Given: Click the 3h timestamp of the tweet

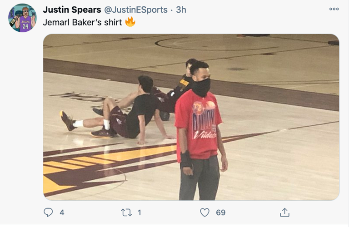Looking at the screenshot, I should tap(181, 10).
